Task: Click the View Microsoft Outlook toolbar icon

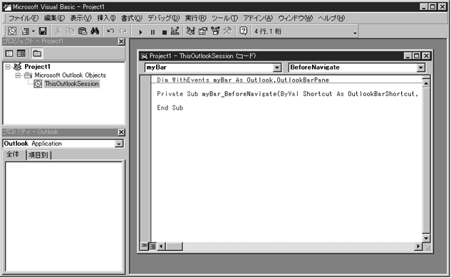Action: click(12, 31)
